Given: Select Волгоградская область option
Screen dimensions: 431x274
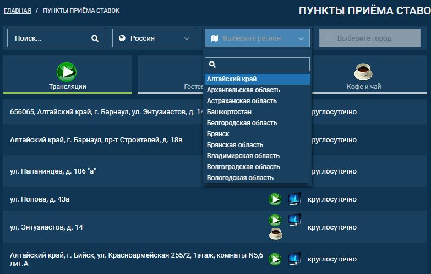Looking at the screenshot, I should [x=257, y=167].
